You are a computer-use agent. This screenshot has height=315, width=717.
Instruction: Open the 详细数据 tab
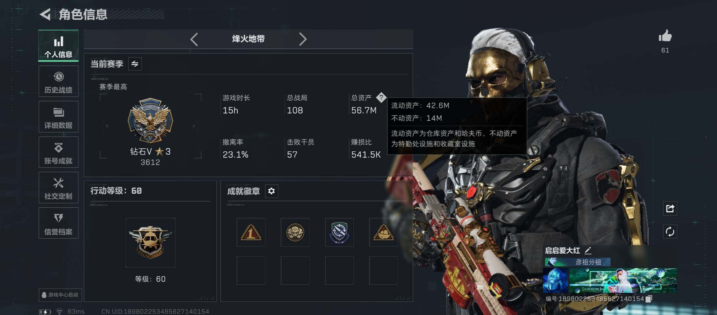[x=58, y=117]
